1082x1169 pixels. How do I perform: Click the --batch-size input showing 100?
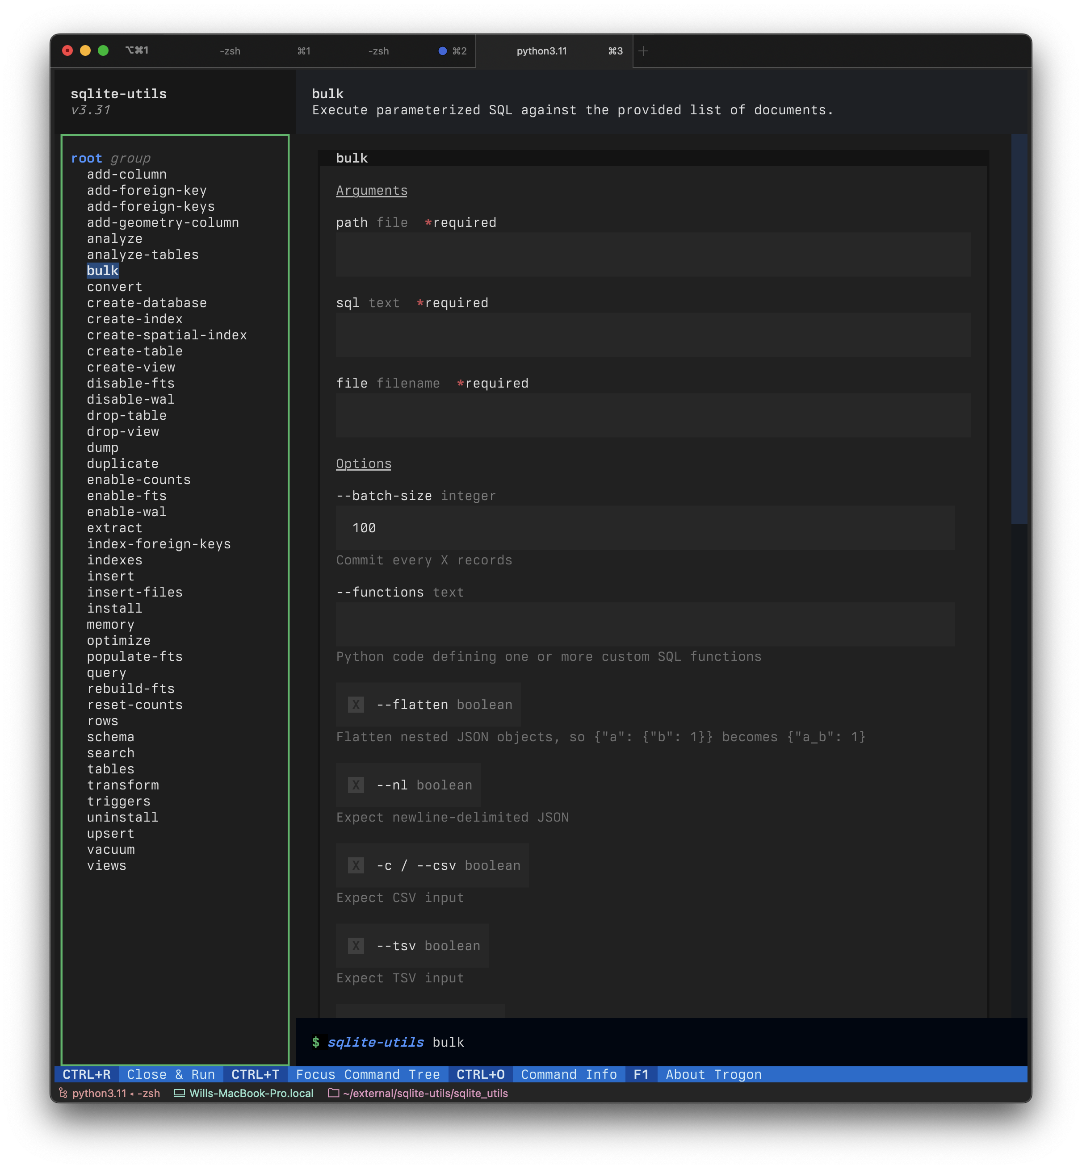point(645,528)
